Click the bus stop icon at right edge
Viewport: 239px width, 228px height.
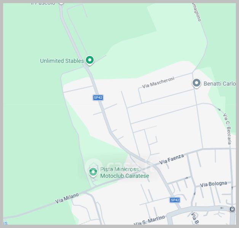point(232,209)
